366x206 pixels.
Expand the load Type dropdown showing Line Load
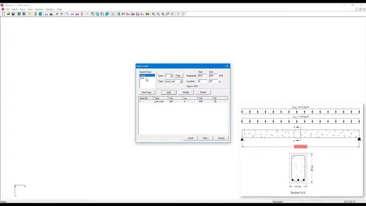[181, 81]
